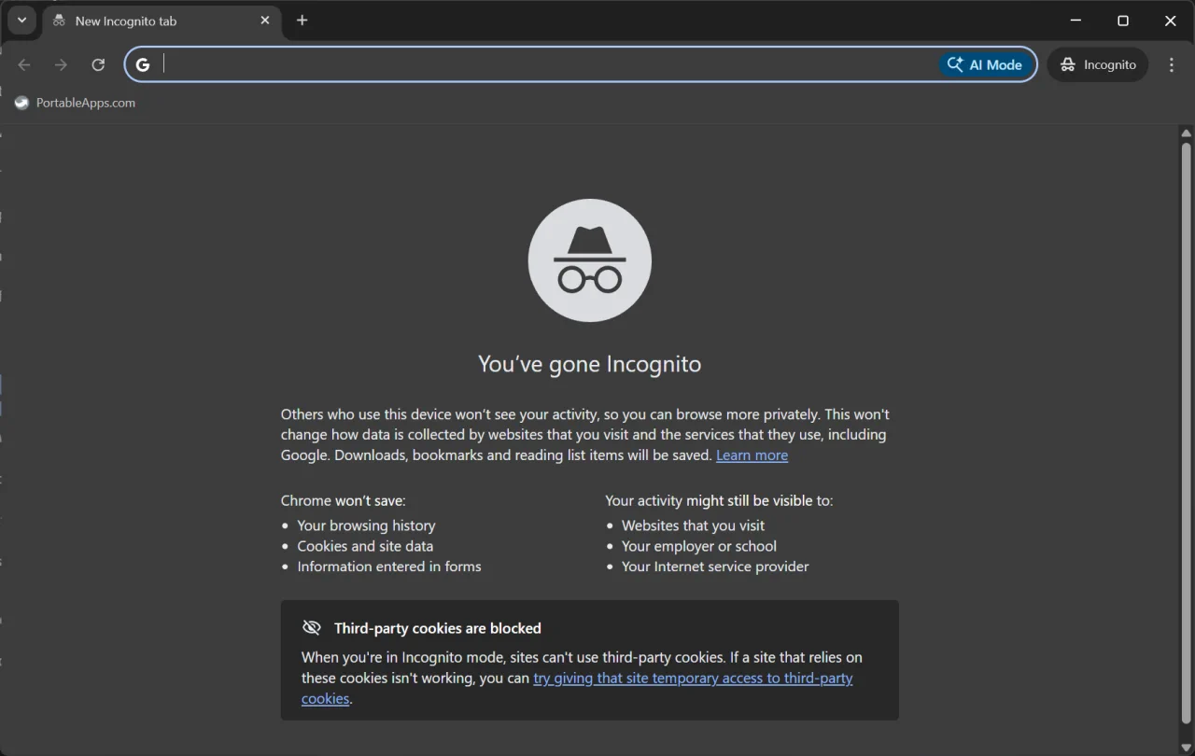Reload the current page
The height and width of the screenshot is (756, 1195).
(x=98, y=64)
